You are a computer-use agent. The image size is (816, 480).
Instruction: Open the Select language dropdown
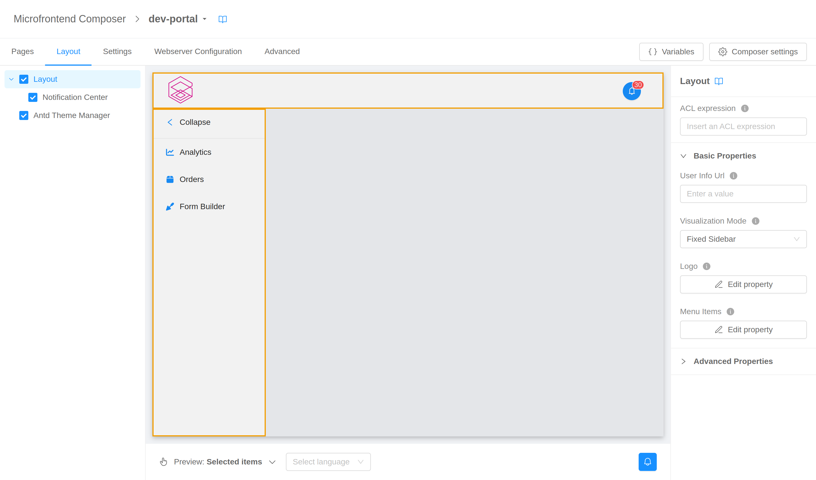[328, 462]
